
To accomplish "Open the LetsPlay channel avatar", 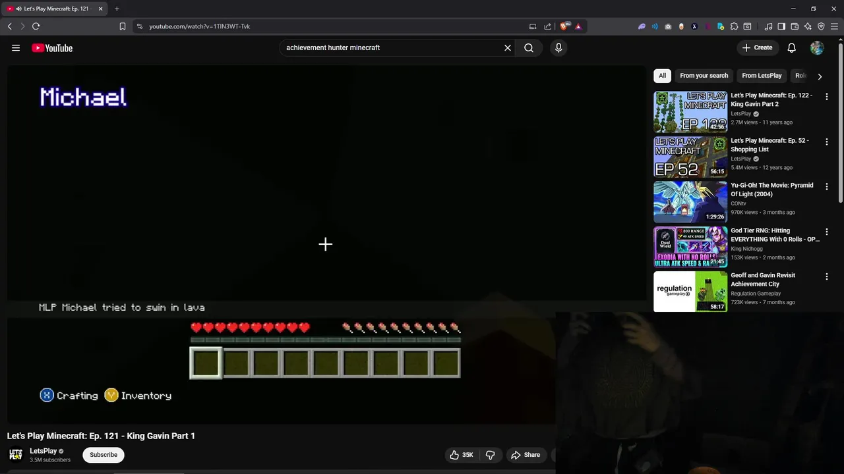I will coord(16,455).
